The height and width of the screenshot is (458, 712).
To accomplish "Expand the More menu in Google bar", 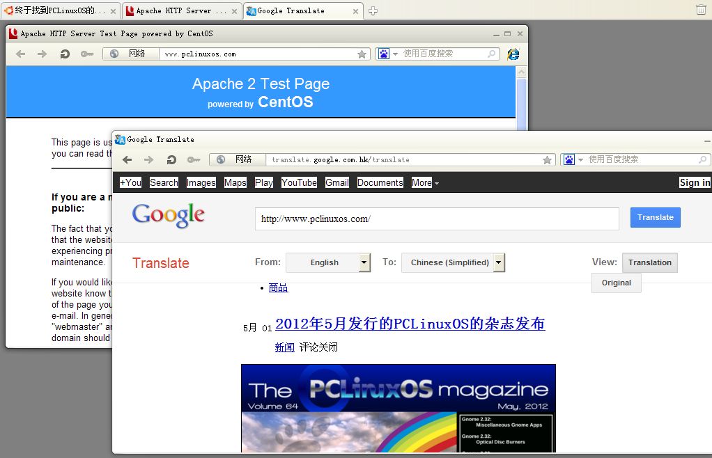I will point(425,183).
